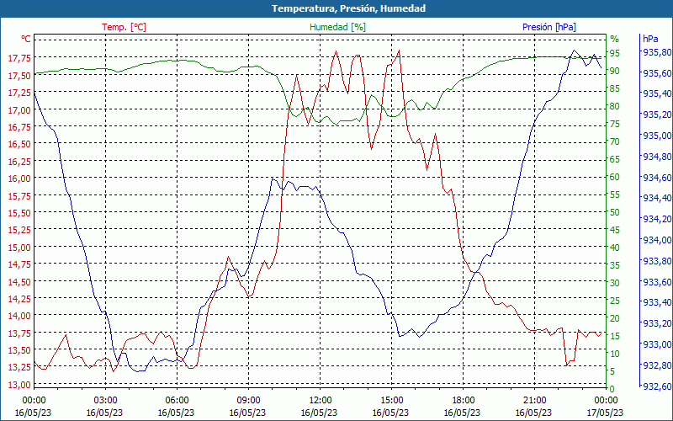Viewport: 673px width, 421px height.
Task: Click humidity axis value '60'
Action: tap(615, 177)
